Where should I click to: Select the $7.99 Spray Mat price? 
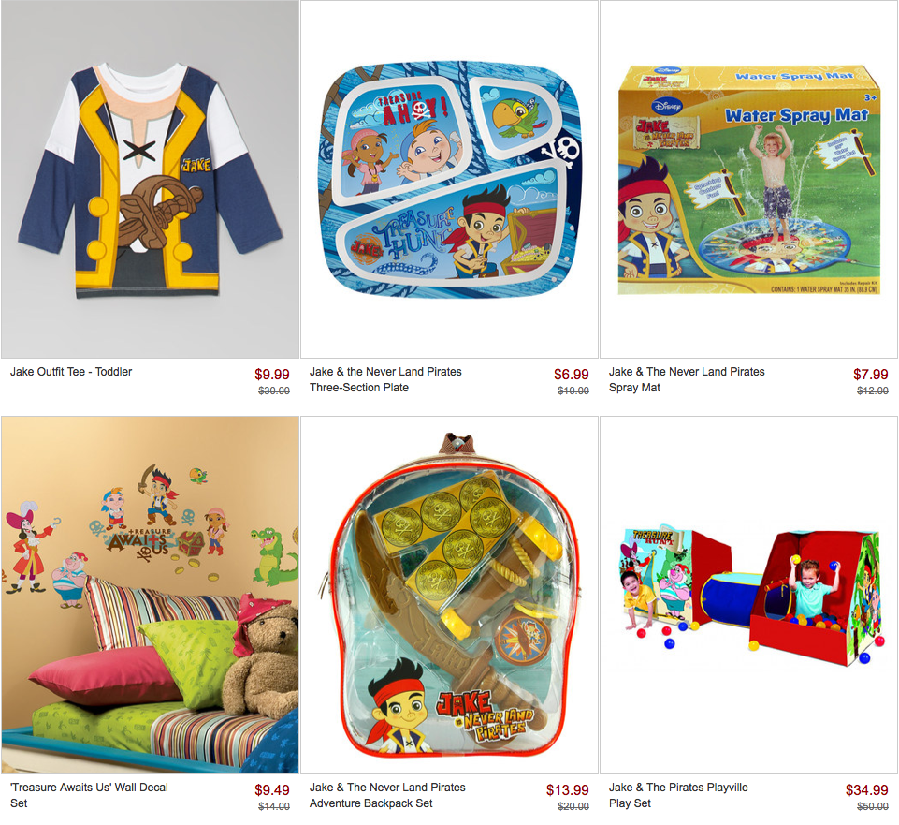(871, 375)
